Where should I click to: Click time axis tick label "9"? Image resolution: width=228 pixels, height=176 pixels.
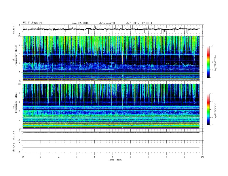pos(184,157)
